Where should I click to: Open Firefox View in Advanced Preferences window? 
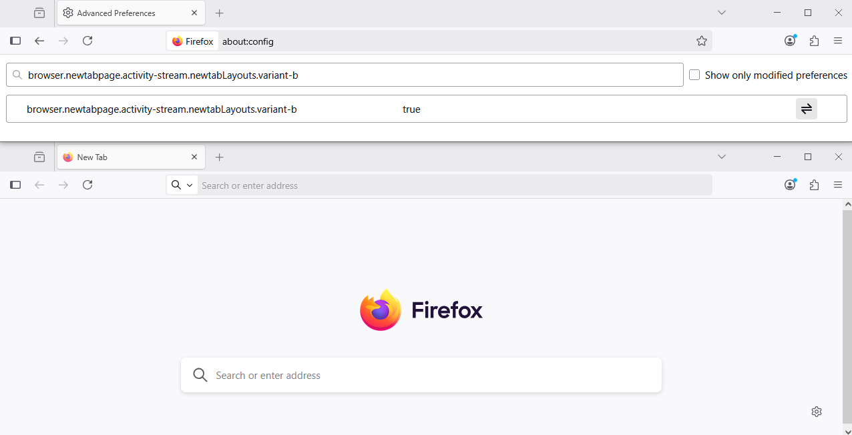point(39,13)
